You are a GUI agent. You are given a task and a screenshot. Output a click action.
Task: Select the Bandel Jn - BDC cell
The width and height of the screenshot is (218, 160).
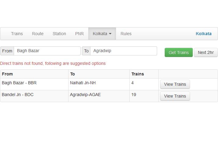click(x=18, y=95)
